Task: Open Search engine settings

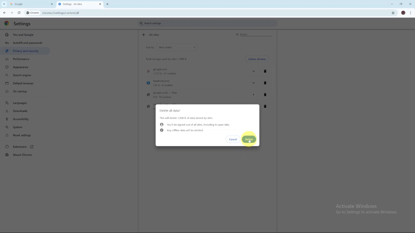Action: click(22, 75)
